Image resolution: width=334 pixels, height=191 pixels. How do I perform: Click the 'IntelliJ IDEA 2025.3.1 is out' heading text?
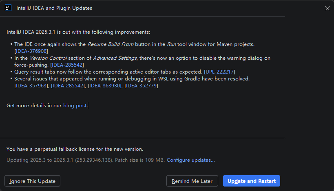[x=78, y=32]
